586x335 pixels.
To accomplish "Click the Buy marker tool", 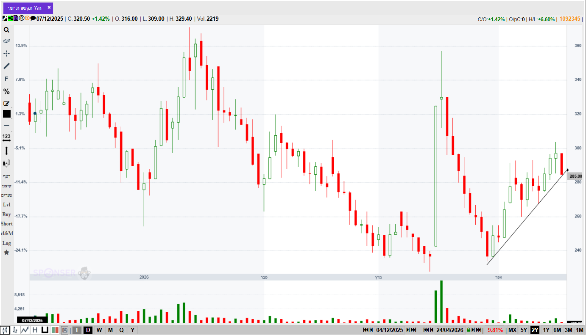I will point(6,214).
